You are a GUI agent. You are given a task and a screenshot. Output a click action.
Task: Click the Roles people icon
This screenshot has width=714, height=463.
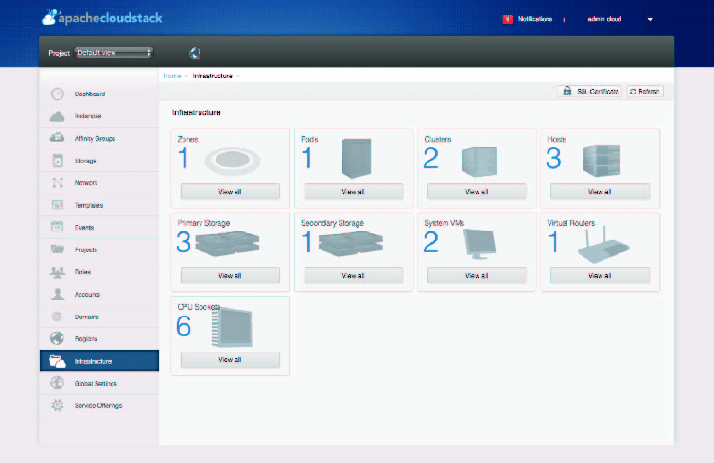[58, 272]
